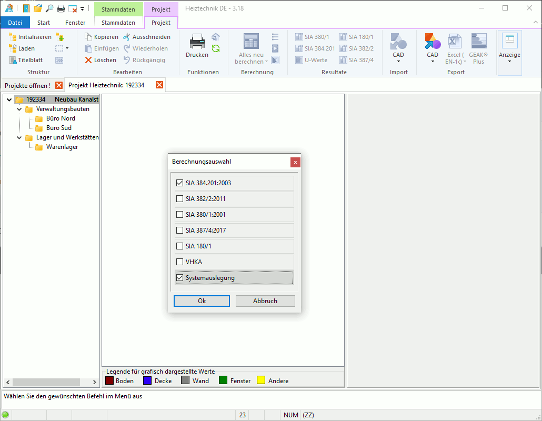Tick the VHKA checkbox

[180, 262]
